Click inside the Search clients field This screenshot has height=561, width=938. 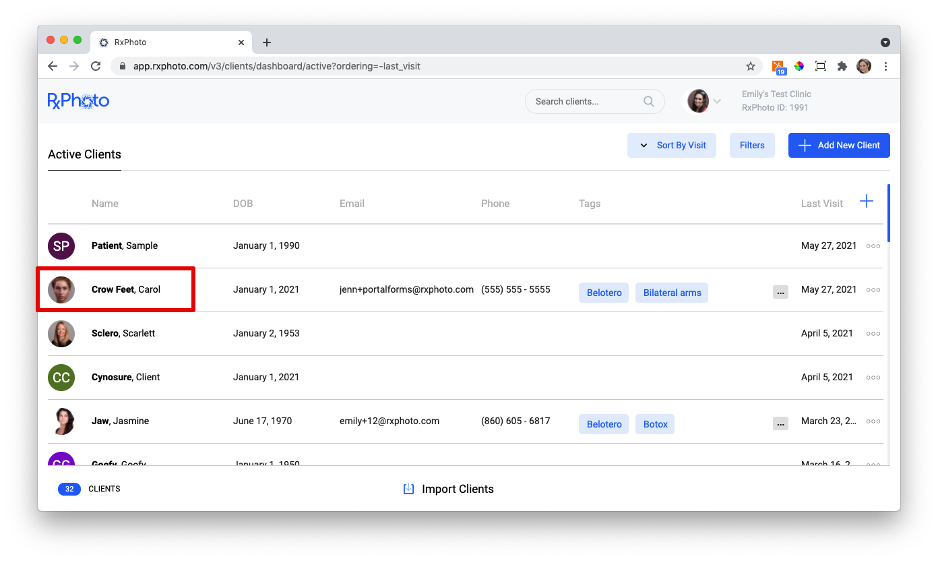[x=586, y=101]
